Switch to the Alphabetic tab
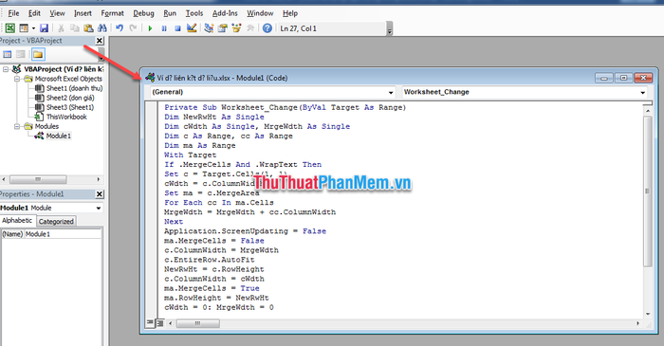The height and width of the screenshot is (346, 664). 17,220
